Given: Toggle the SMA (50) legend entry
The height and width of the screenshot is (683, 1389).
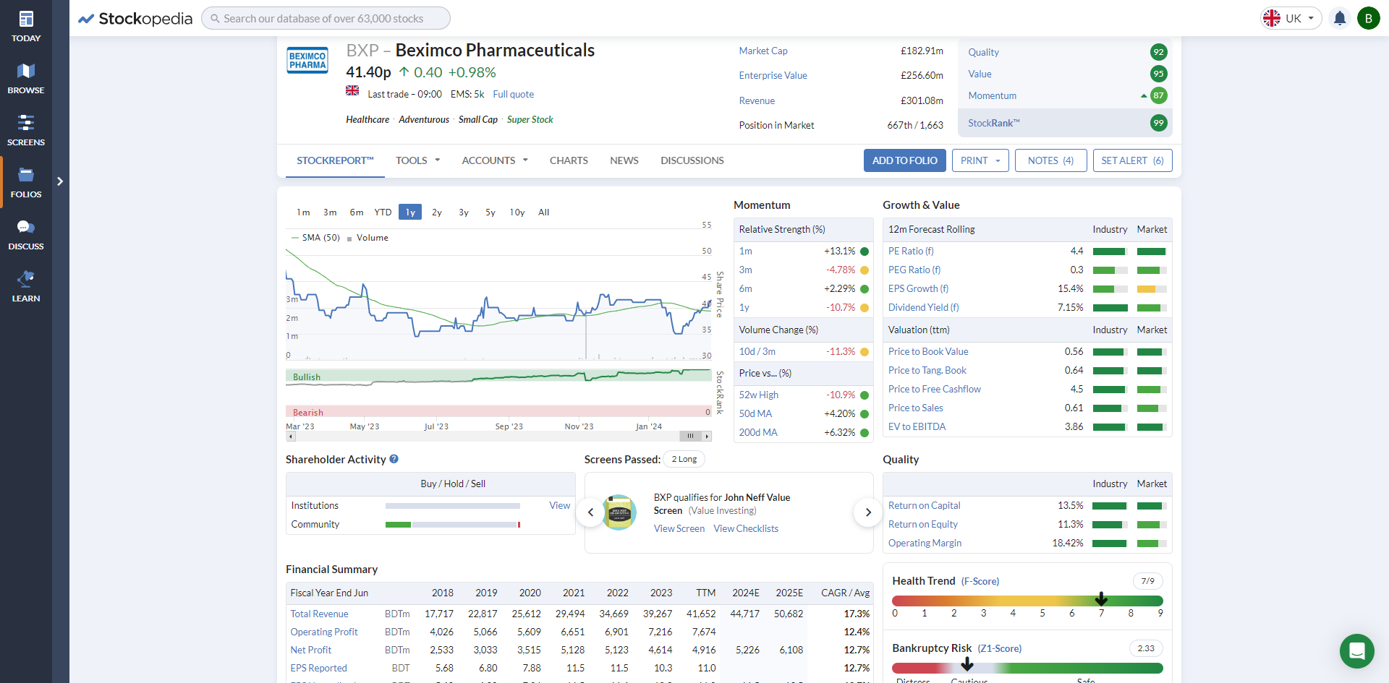Looking at the screenshot, I should coord(315,238).
